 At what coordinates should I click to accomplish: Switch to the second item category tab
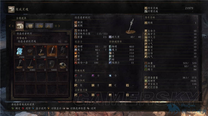pos(29,26)
